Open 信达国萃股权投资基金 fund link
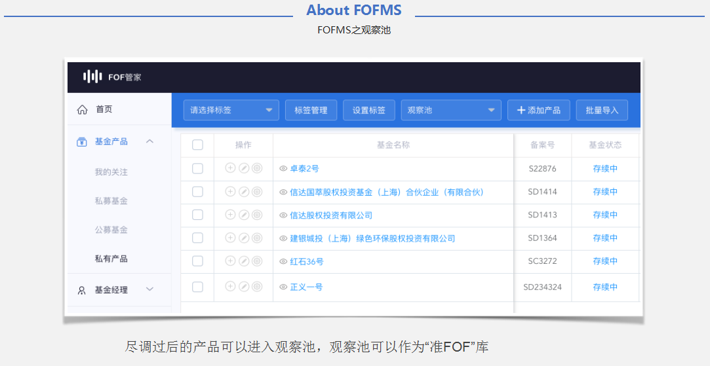710x366 pixels. pos(387,192)
